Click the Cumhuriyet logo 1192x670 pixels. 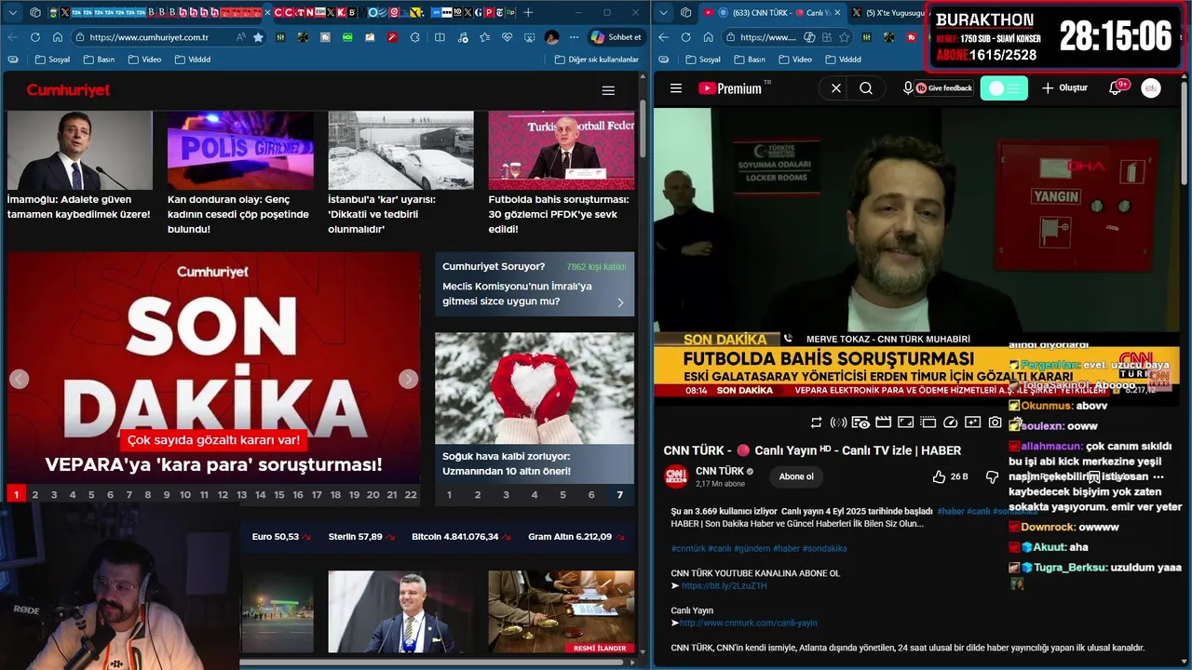pos(68,90)
